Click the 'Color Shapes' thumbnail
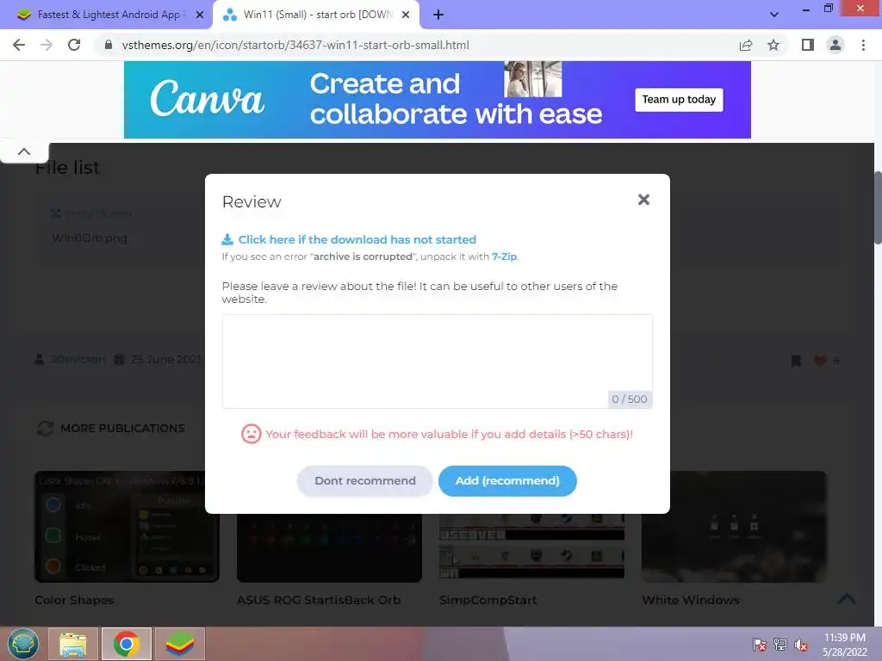The width and height of the screenshot is (882, 661). tap(127, 527)
